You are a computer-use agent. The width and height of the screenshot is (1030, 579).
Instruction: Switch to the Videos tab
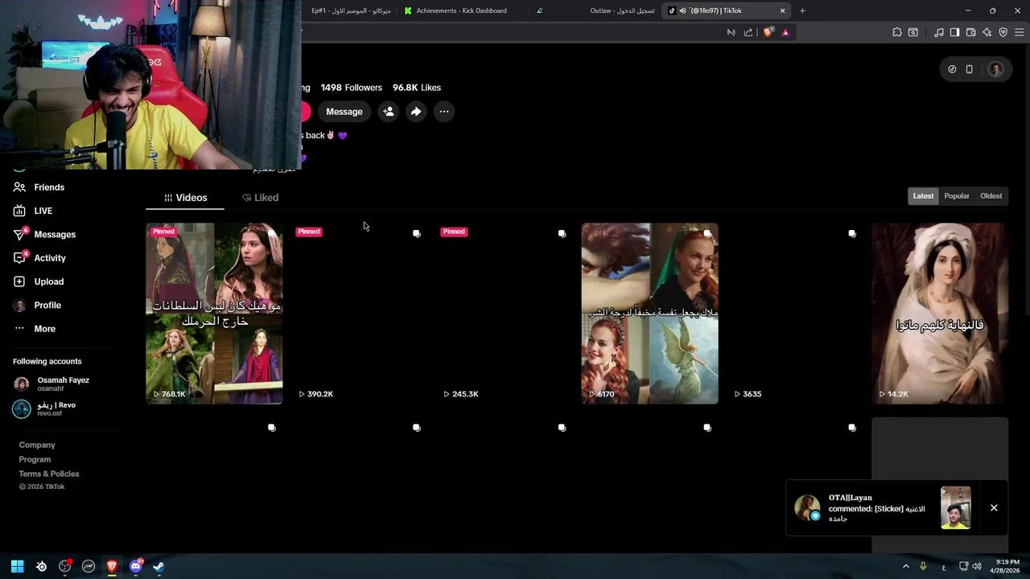(x=185, y=198)
